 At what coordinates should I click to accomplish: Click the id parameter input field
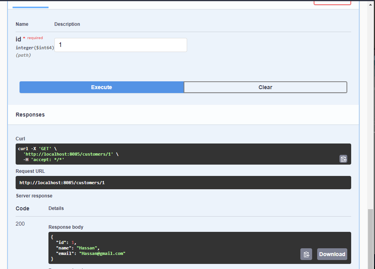tap(121, 45)
